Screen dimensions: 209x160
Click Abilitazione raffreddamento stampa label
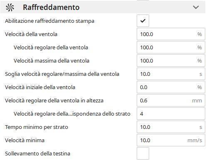49,21
